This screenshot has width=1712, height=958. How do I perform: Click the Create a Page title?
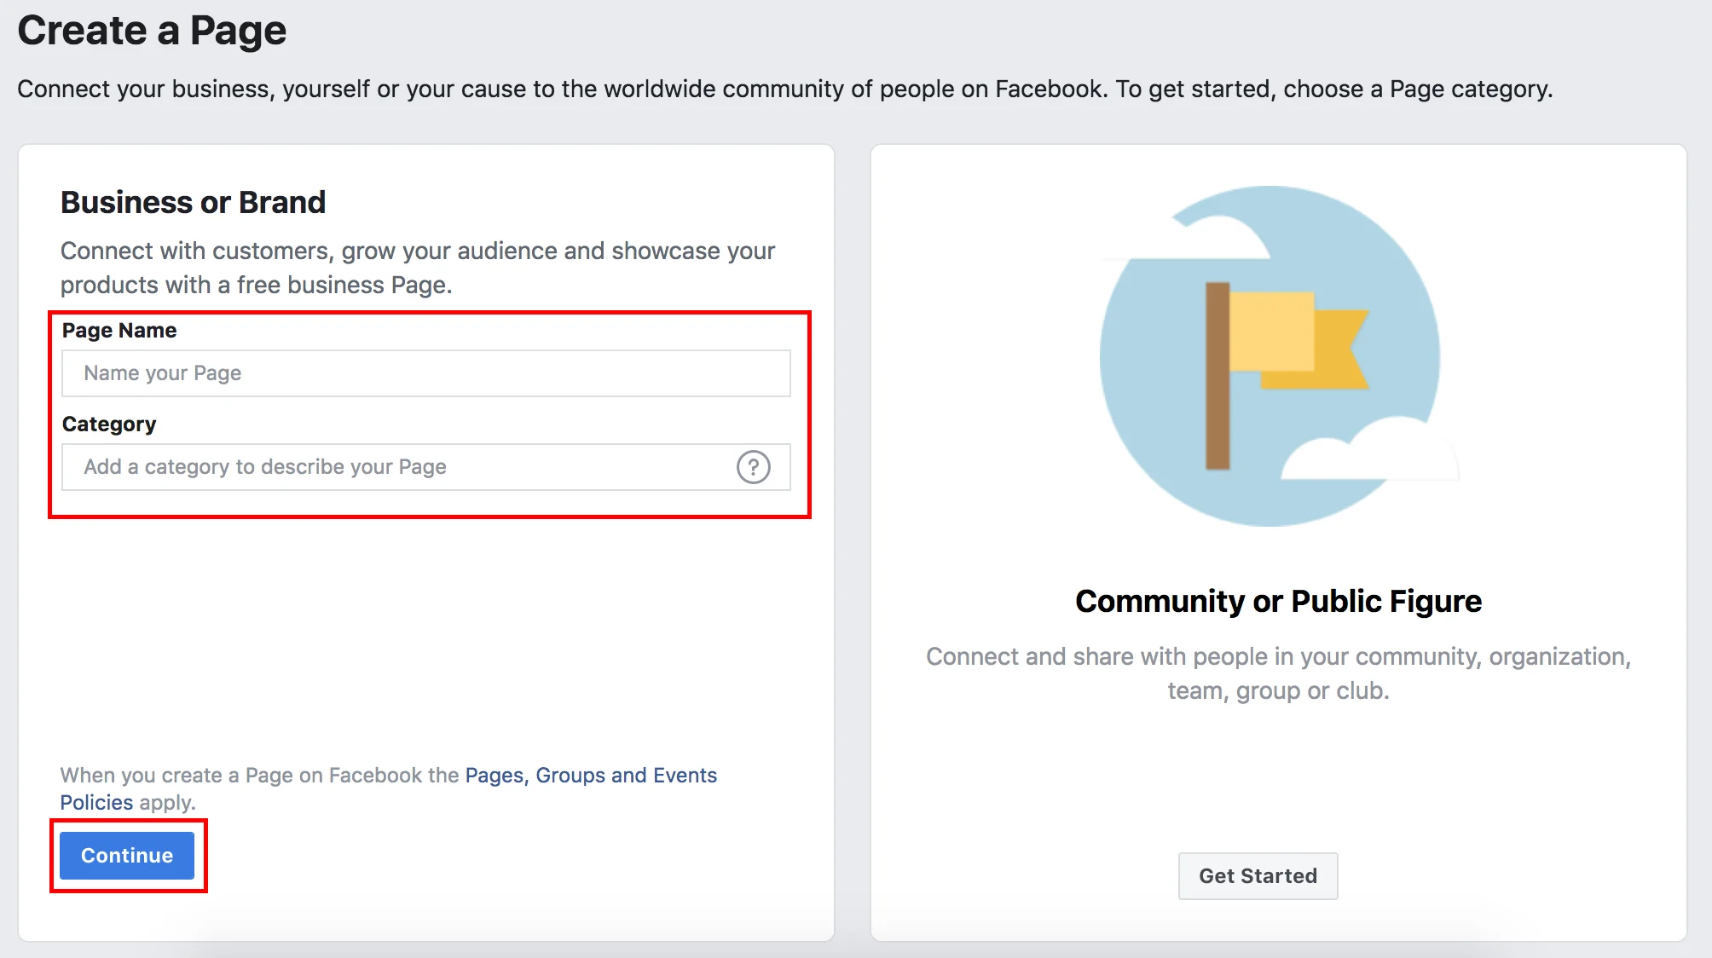152,30
